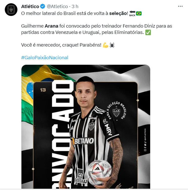Open the three-dot more options menu
Image resolution: width=188 pixels, height=190 pixels.
tap(180, 6)
